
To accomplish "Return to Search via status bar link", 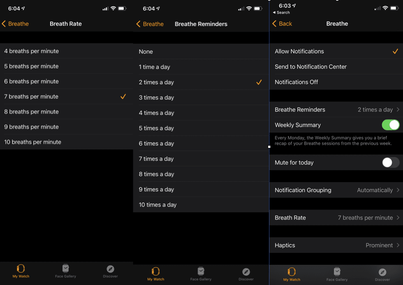I will 281,13.
